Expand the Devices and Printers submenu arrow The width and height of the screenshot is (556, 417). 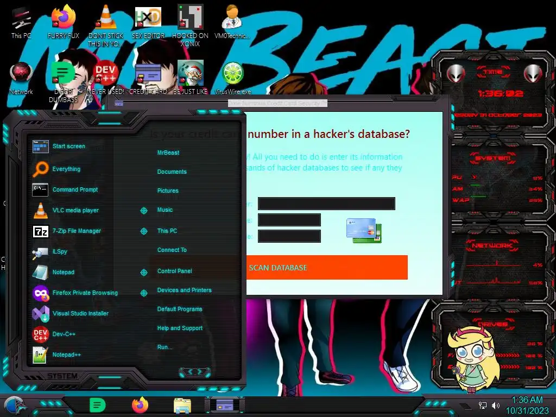click(143, 293)
